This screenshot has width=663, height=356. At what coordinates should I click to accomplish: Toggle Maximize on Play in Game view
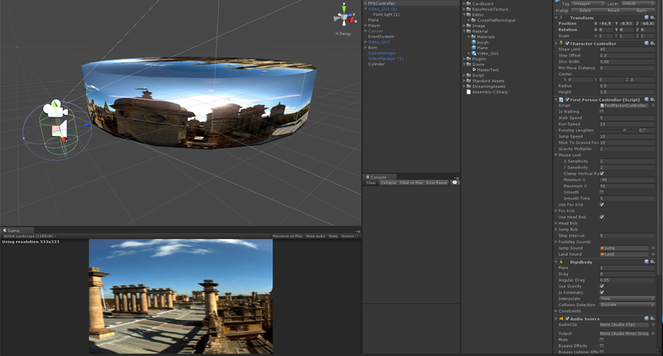coord(287,236)
